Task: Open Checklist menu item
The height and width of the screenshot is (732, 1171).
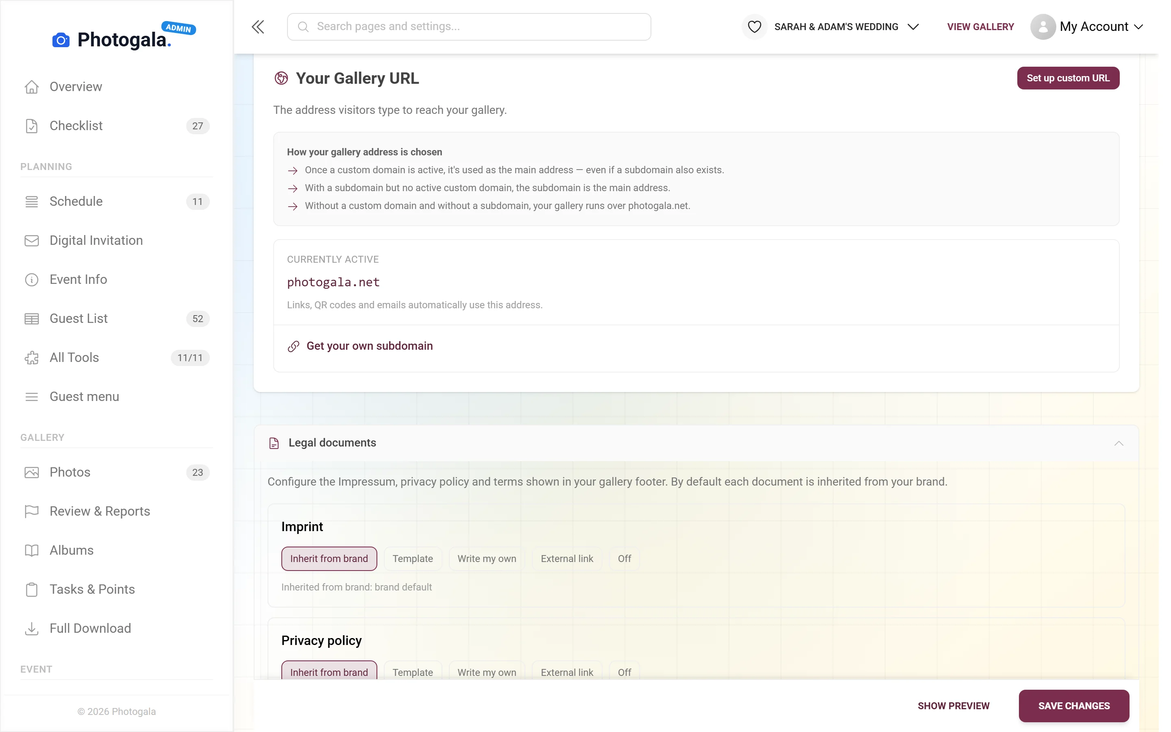Action: (117, 126)
